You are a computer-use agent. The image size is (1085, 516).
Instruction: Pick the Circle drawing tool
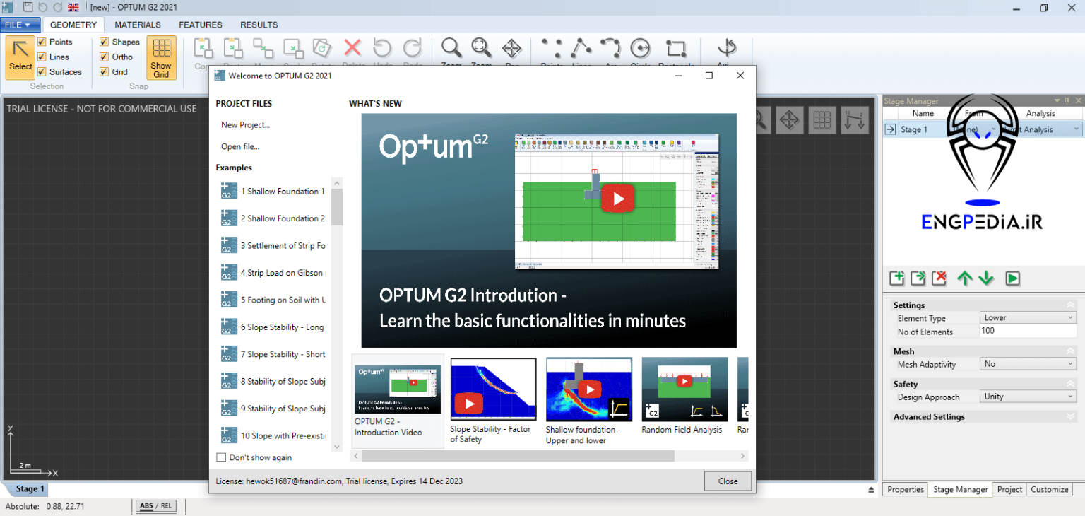[x=640, y=48]
